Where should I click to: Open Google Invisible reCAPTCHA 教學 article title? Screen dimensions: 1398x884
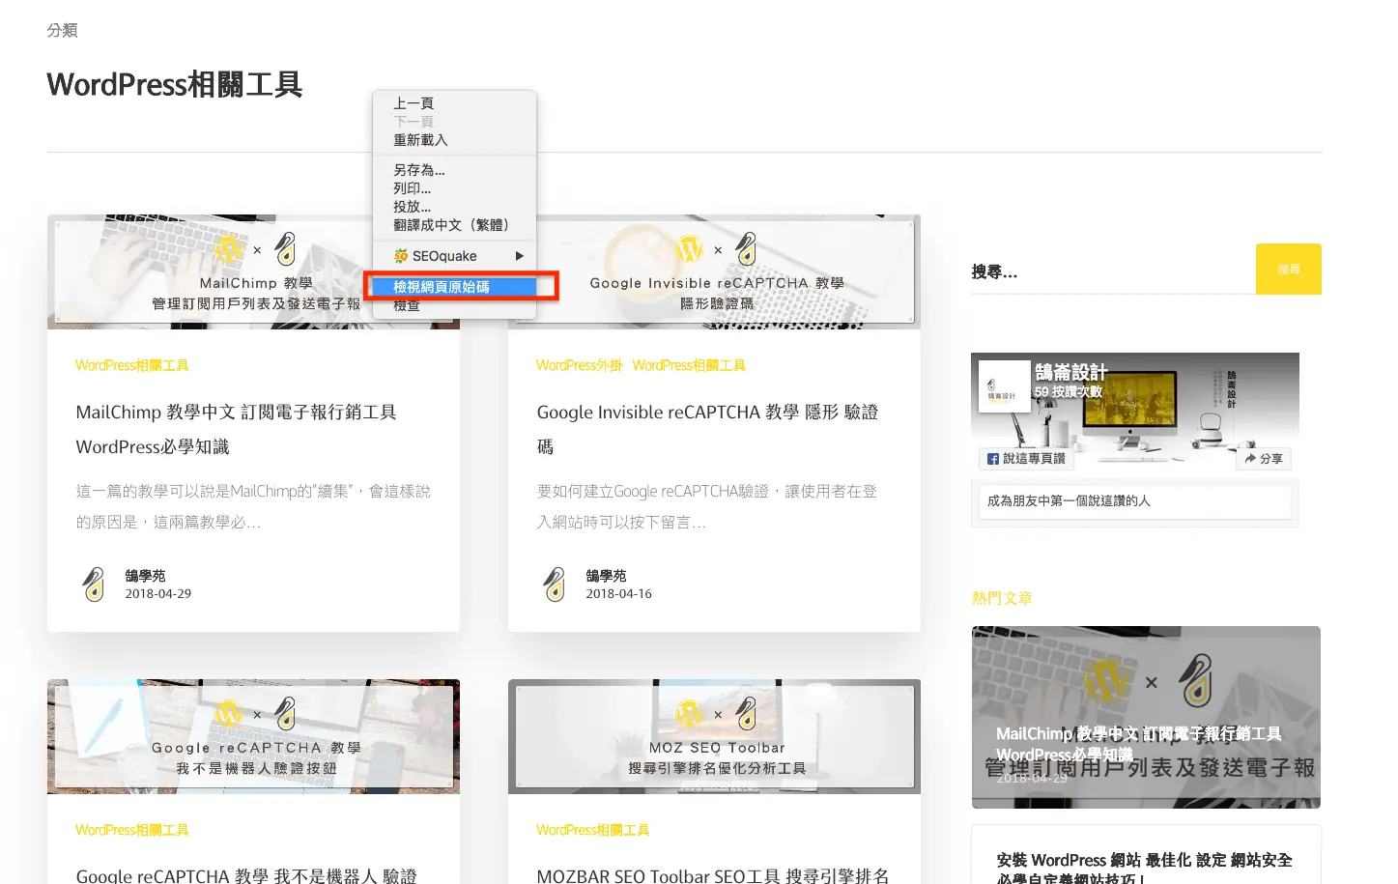[x=707, y=429]
